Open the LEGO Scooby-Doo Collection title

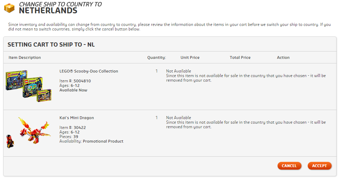click(89, 71)
